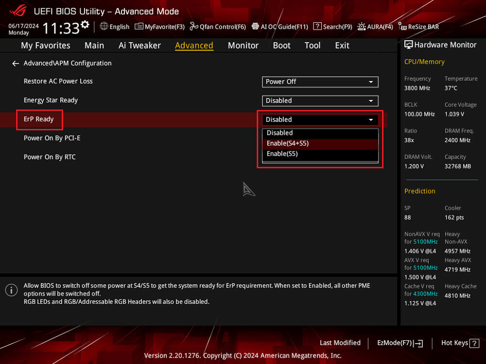The height and width of the screenshot is (364, 486).
Task: Open AURA(F4) lighting settings
Action: coord(375,27)
